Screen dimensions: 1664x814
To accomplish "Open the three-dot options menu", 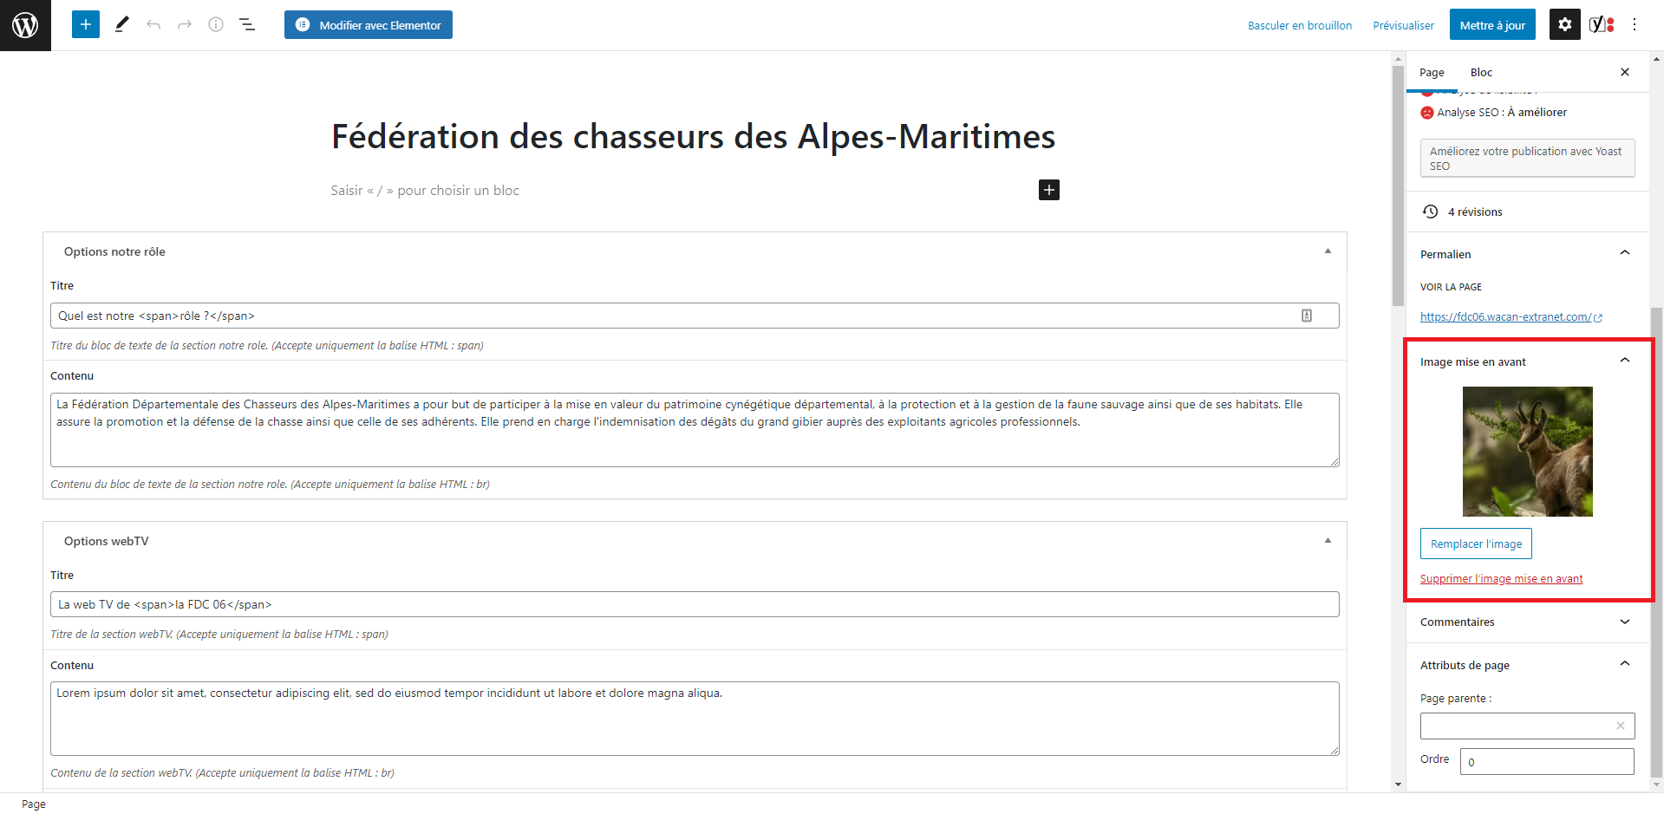I will point(1635,24).
